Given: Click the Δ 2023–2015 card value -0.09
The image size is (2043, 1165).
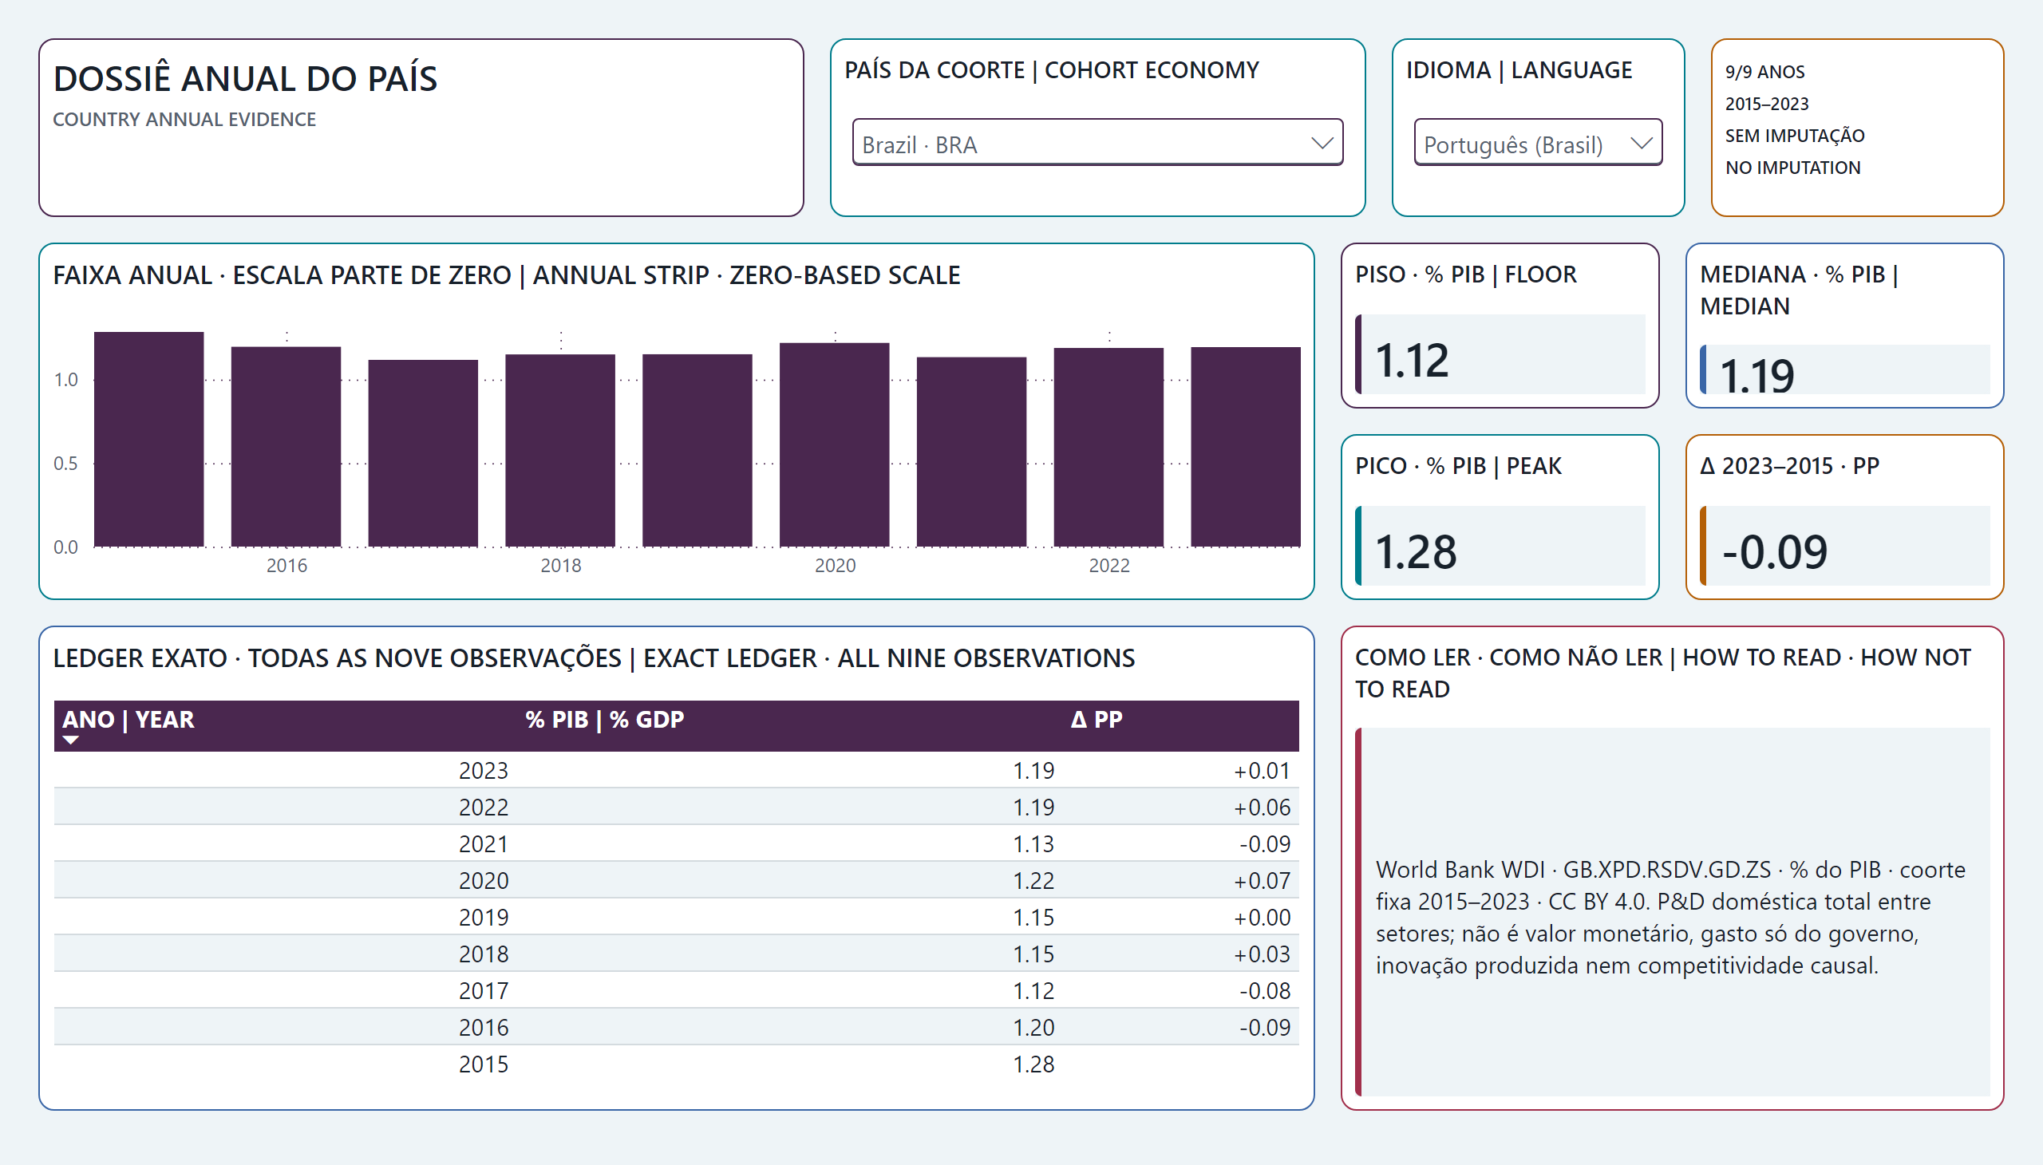Looking at the screenshot, I should coord(1775,551).
